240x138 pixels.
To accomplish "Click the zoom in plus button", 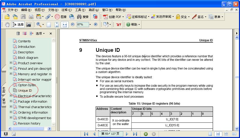I will 96,24.
